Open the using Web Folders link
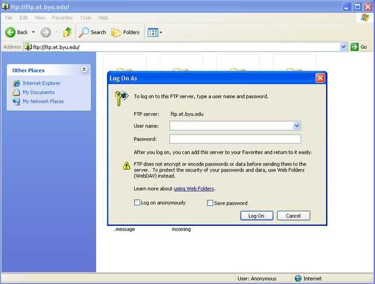This screenshot has width=375, height=284. point(194,189)
